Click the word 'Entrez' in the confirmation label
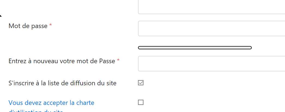This screenshot has width=285, height=112. [17, 61]
